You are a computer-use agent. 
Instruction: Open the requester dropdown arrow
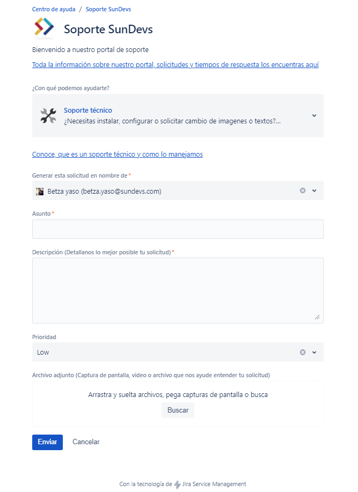pos(315,190)
